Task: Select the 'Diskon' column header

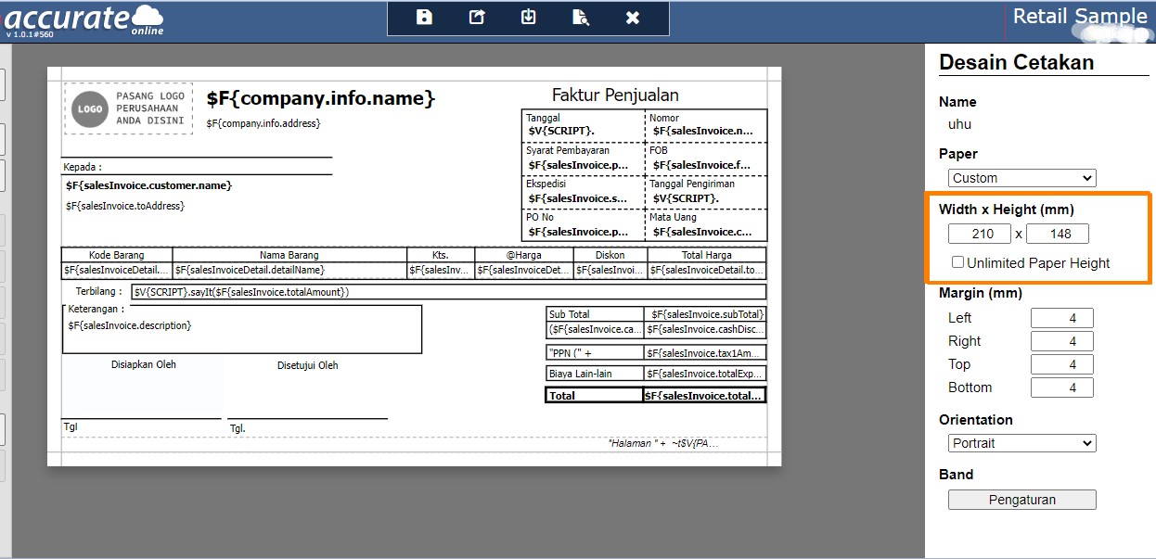Action: coord(610,255)
